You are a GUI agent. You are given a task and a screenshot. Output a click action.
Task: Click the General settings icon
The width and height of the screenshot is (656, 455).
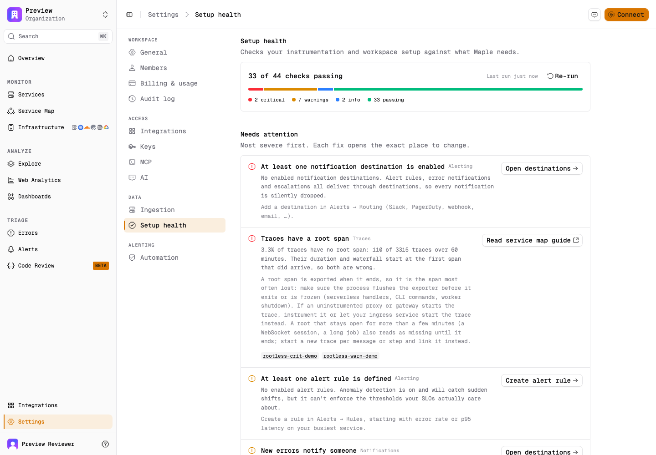(x=132, y=52)
